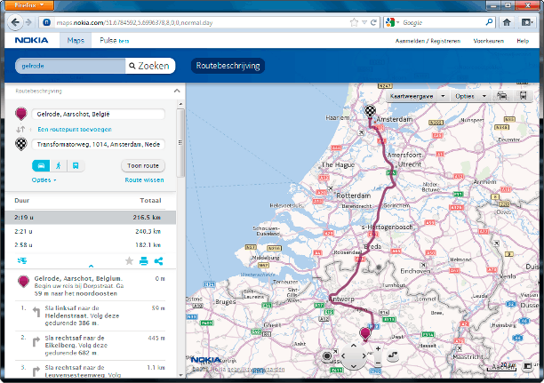
Task: Open the Pulse beta tab
Action: tap(114, 41)
